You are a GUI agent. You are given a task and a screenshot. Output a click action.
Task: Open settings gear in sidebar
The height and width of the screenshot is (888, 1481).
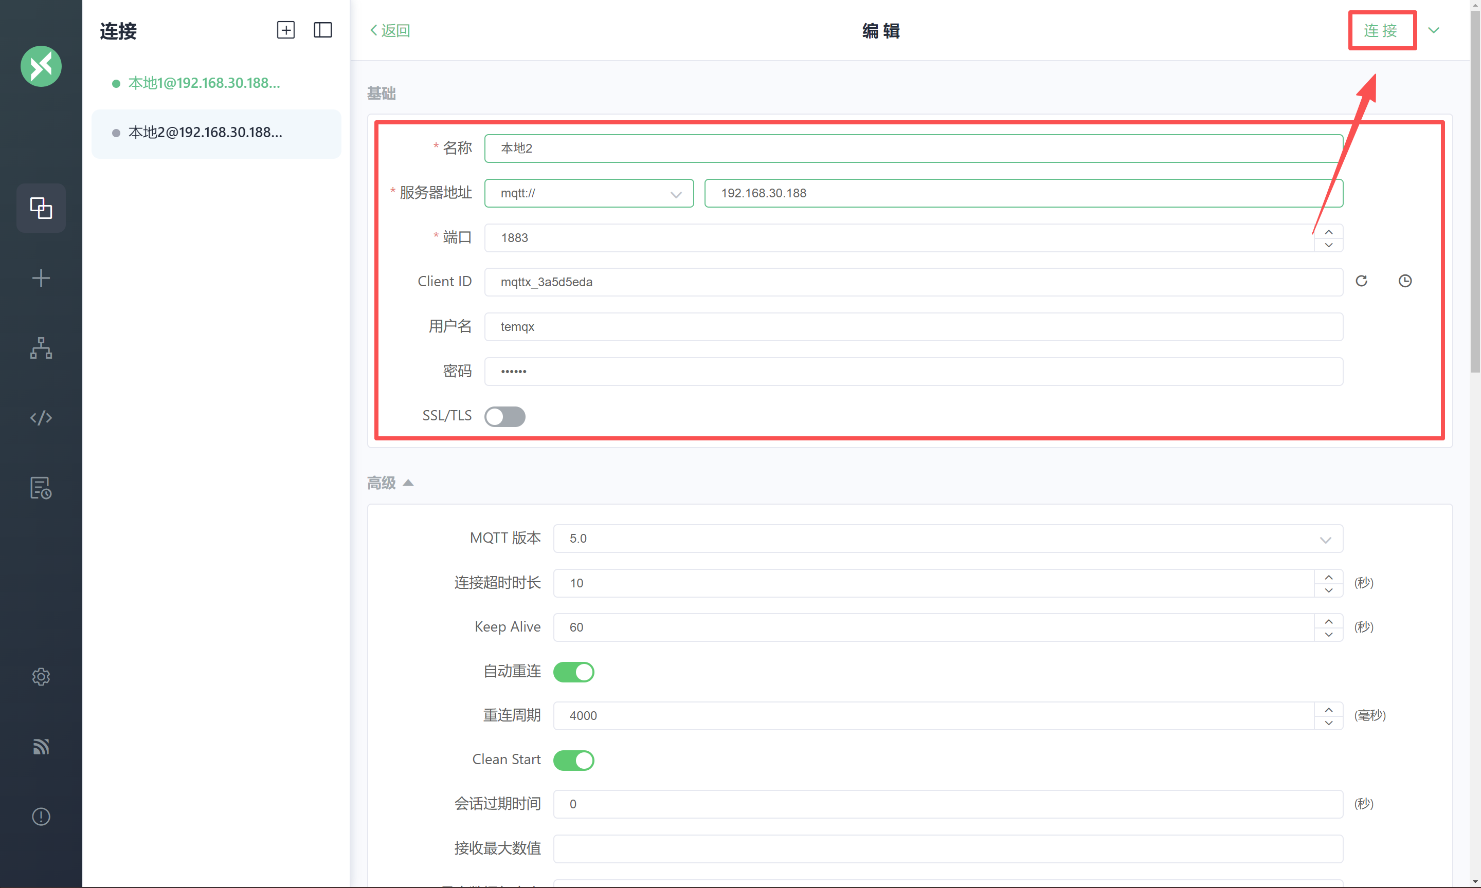(x=41, y=677)
